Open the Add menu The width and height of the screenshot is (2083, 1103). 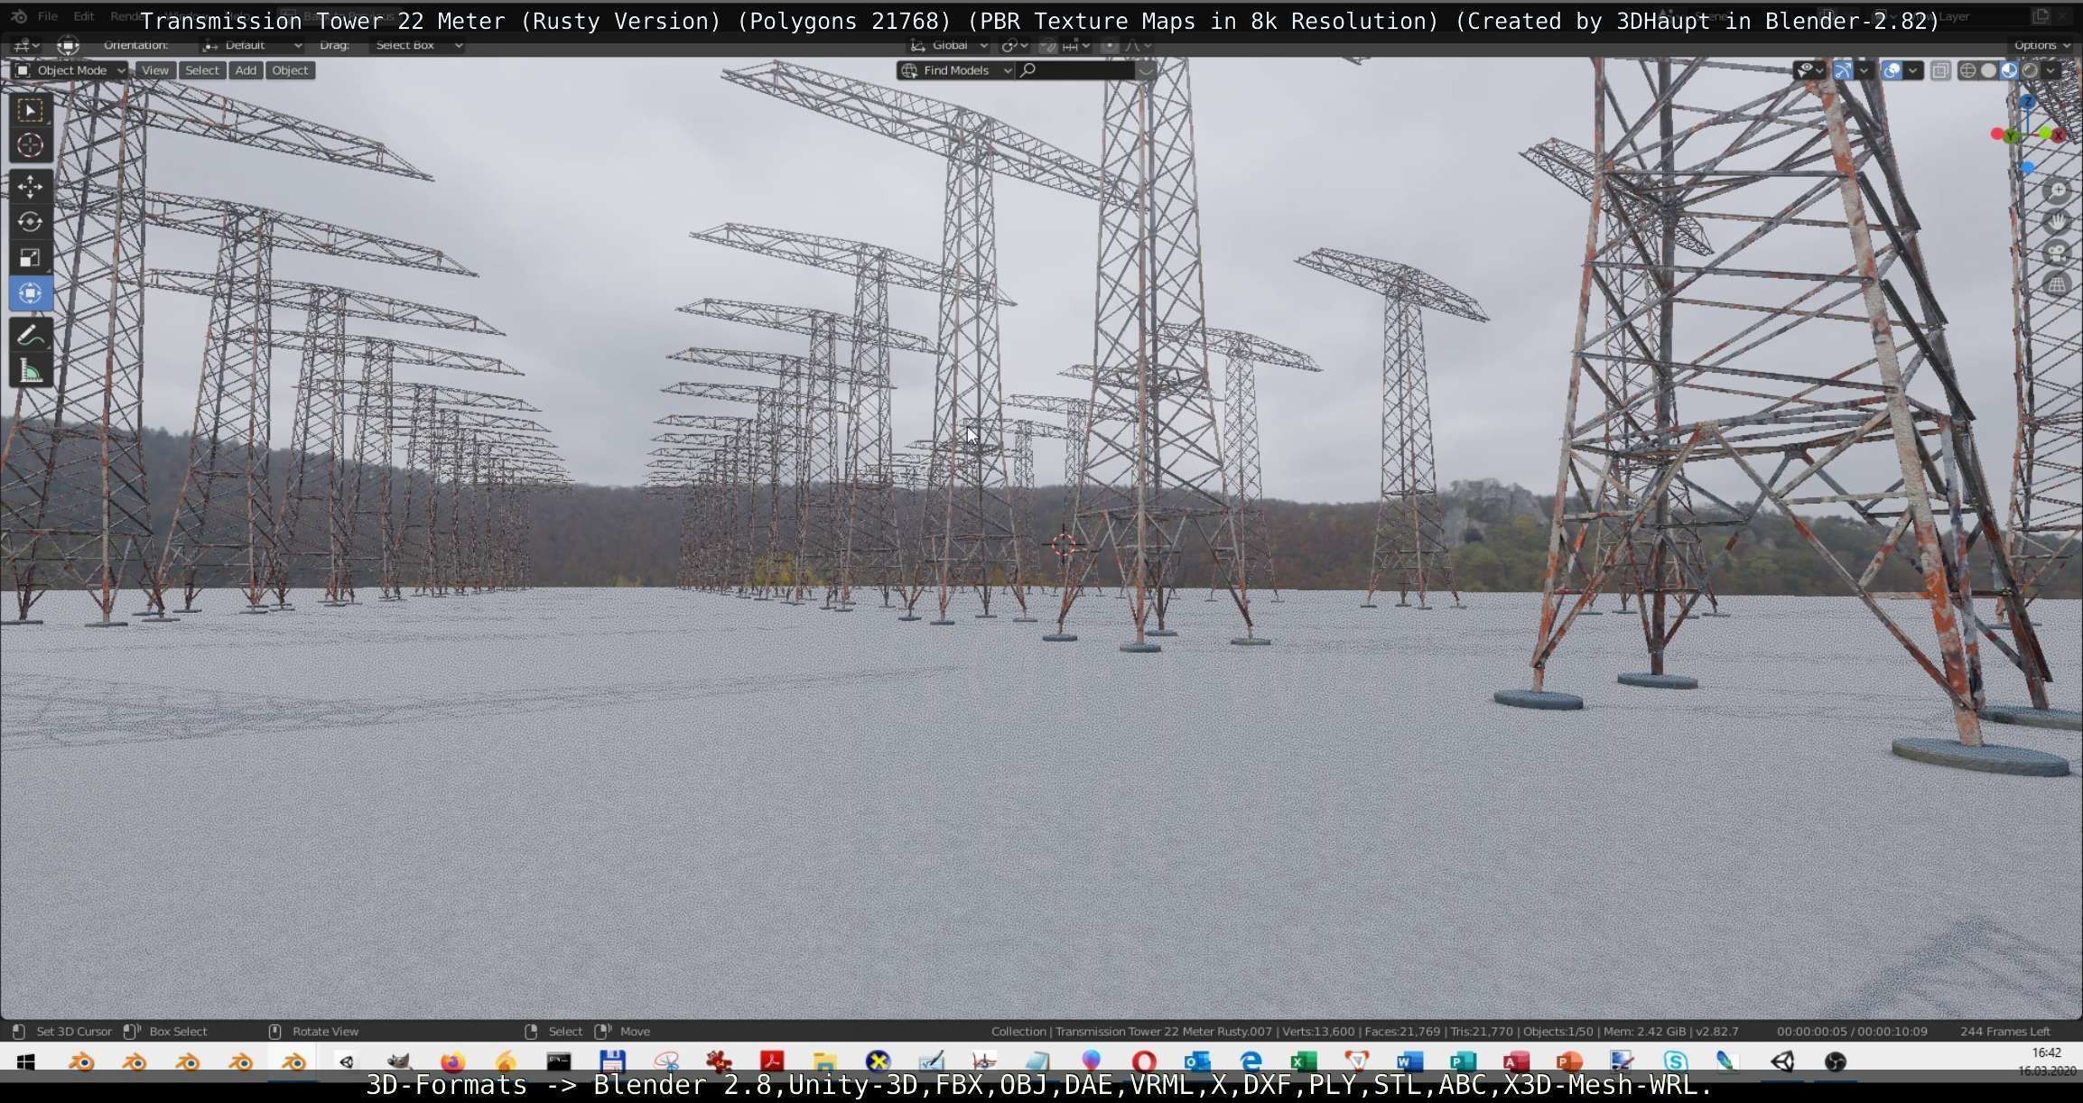(245, 70)
